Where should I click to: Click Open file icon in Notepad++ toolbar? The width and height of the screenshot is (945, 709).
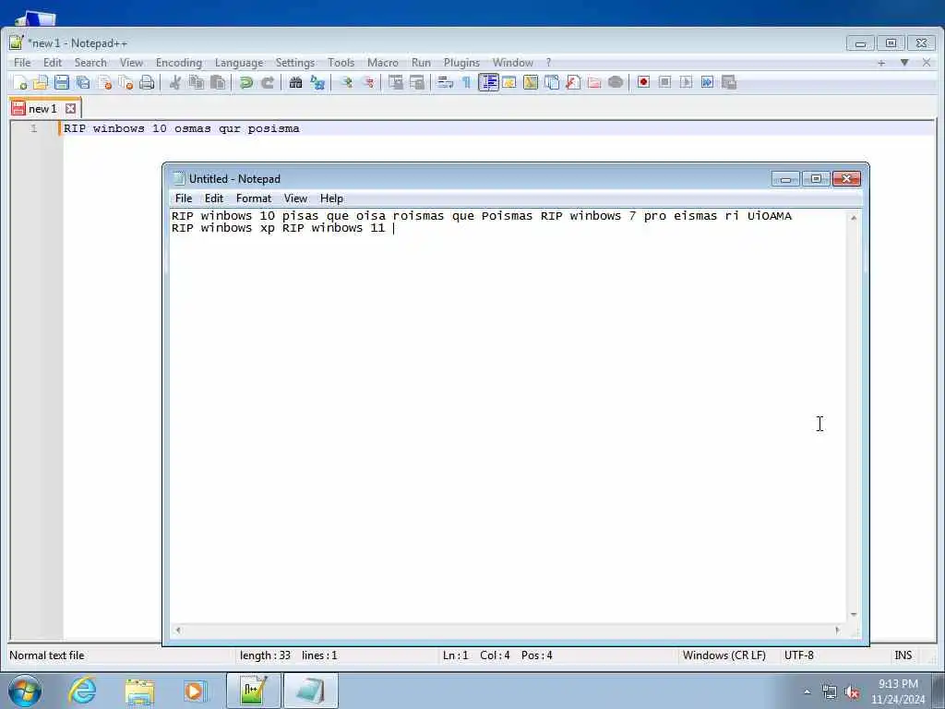point(41,82)
